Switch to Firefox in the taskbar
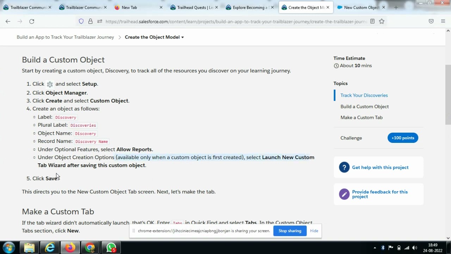The height and width of the screenshot is (254, 451). pos(70,248)
